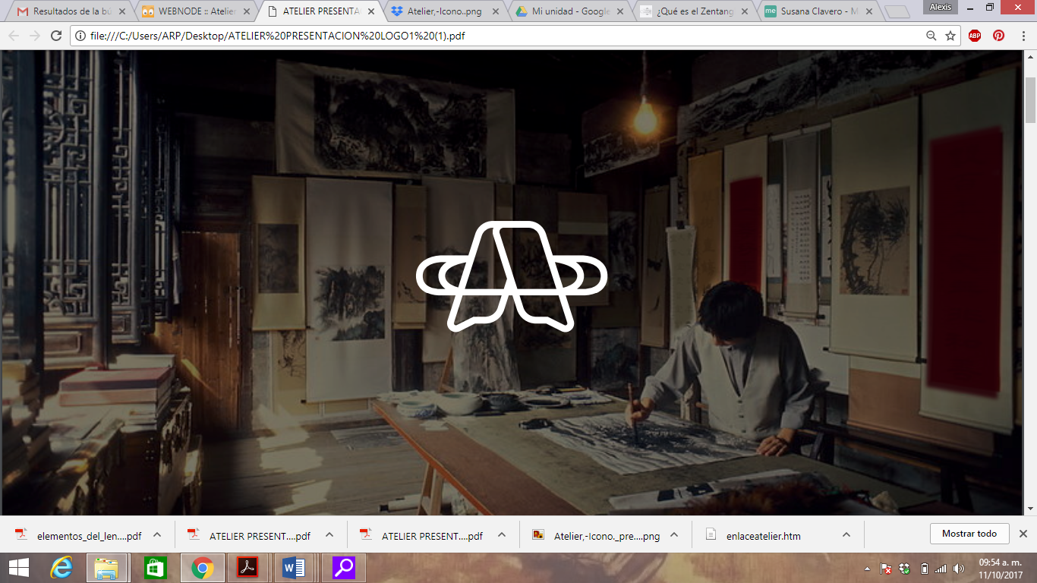Open the Chrome three-dot menu
Viewport: 1037px width, 583px height.
click(x=1022, y=36)
